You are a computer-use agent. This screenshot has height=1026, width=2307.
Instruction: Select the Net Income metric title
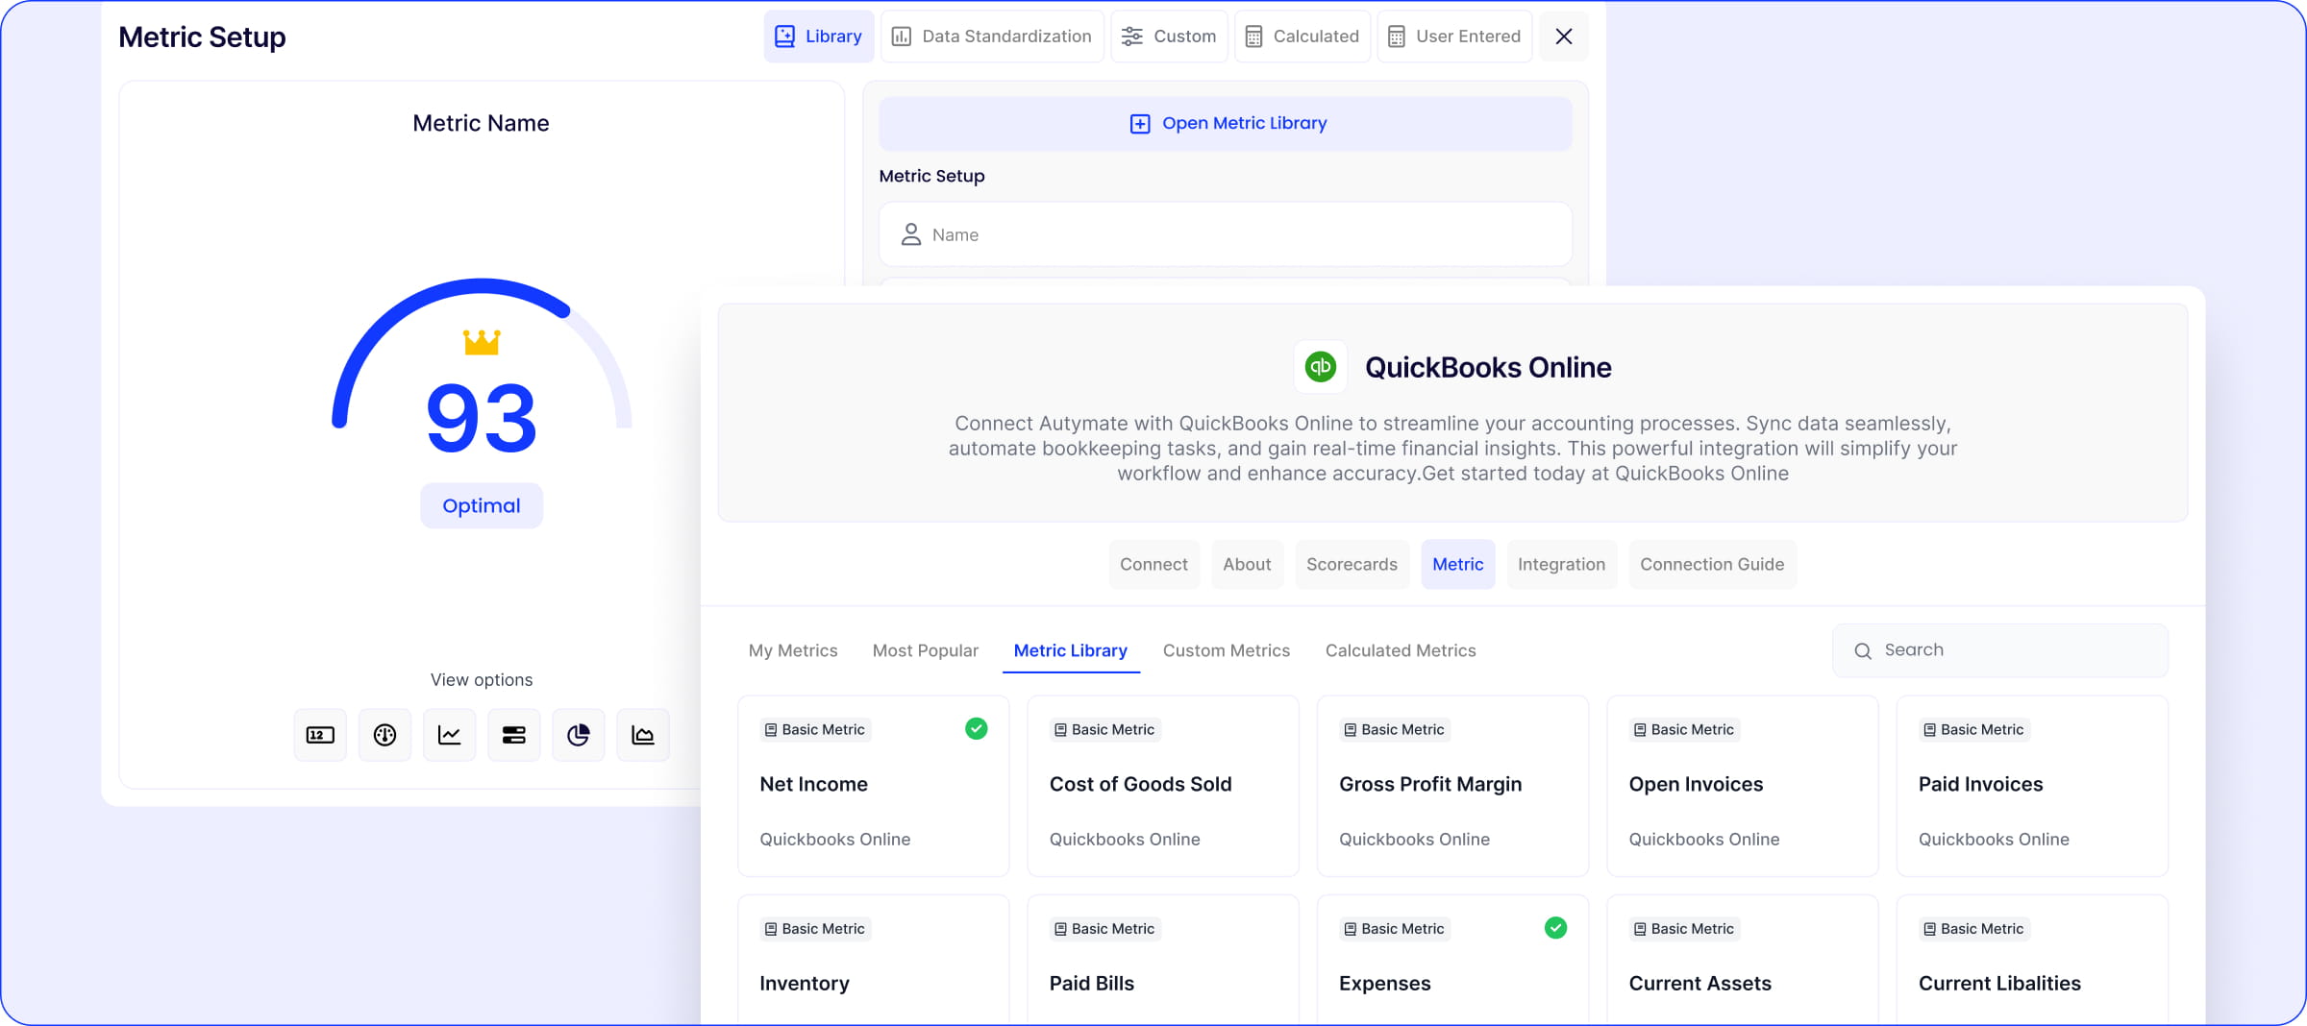(814, 784)
